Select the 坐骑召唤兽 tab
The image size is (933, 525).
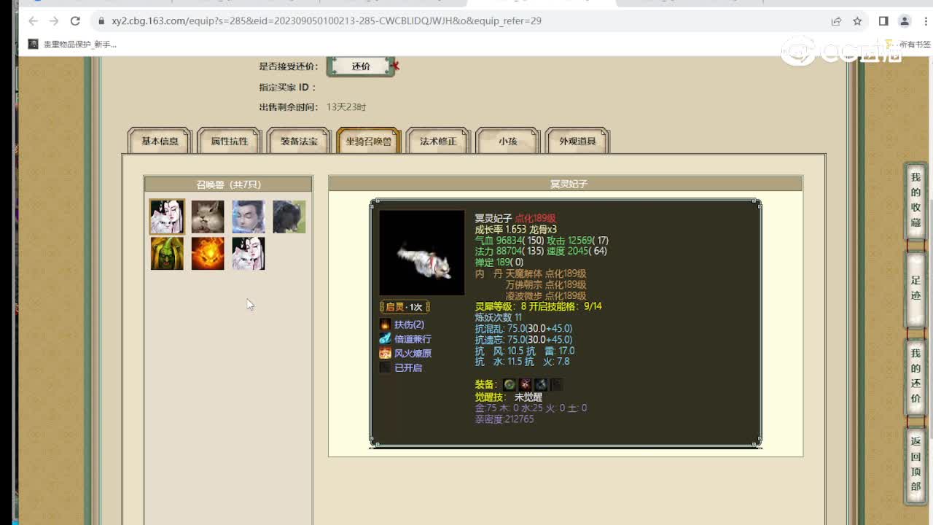pyautogui.click(x=369, y=141)
